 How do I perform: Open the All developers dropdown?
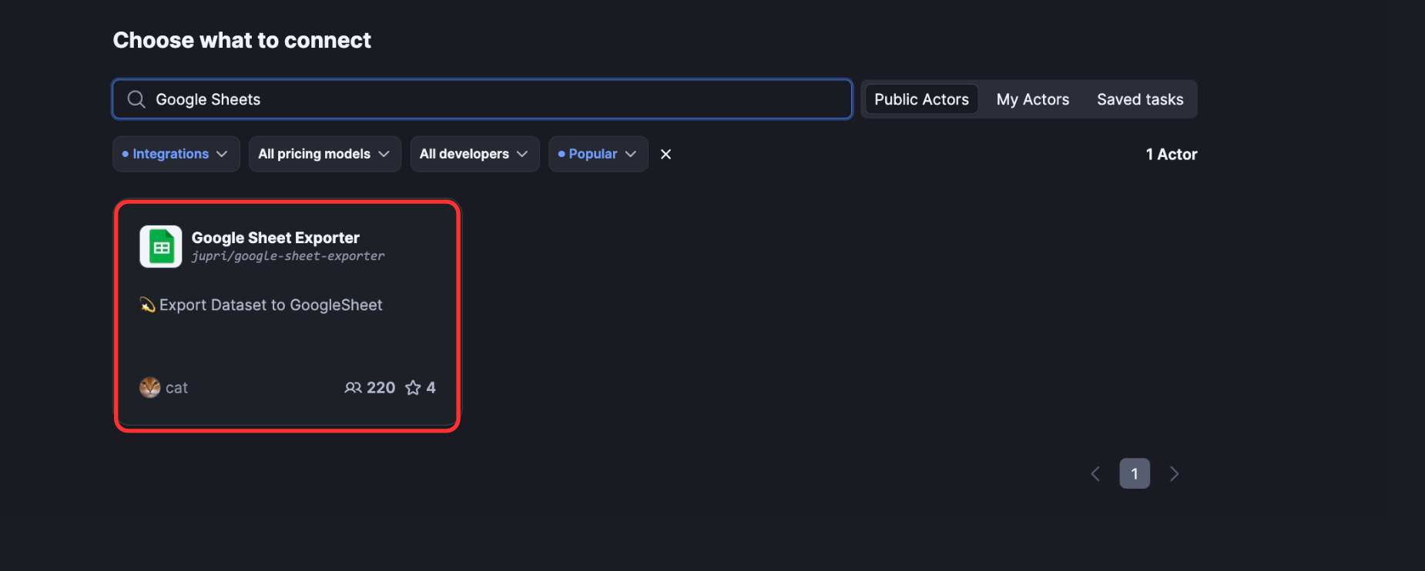click(x=474, y=154)
